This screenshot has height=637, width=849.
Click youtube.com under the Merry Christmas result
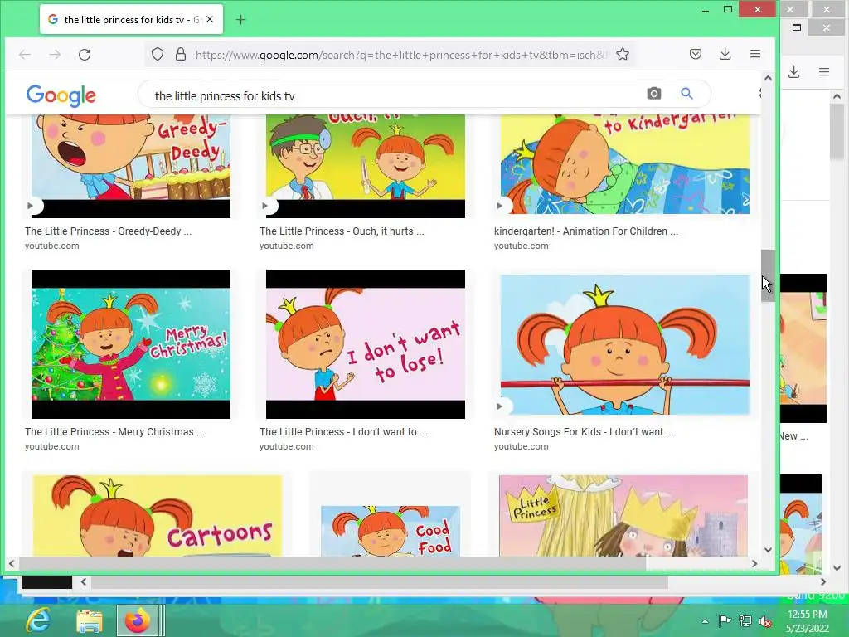pyautogui.click(x=52, y=447)
